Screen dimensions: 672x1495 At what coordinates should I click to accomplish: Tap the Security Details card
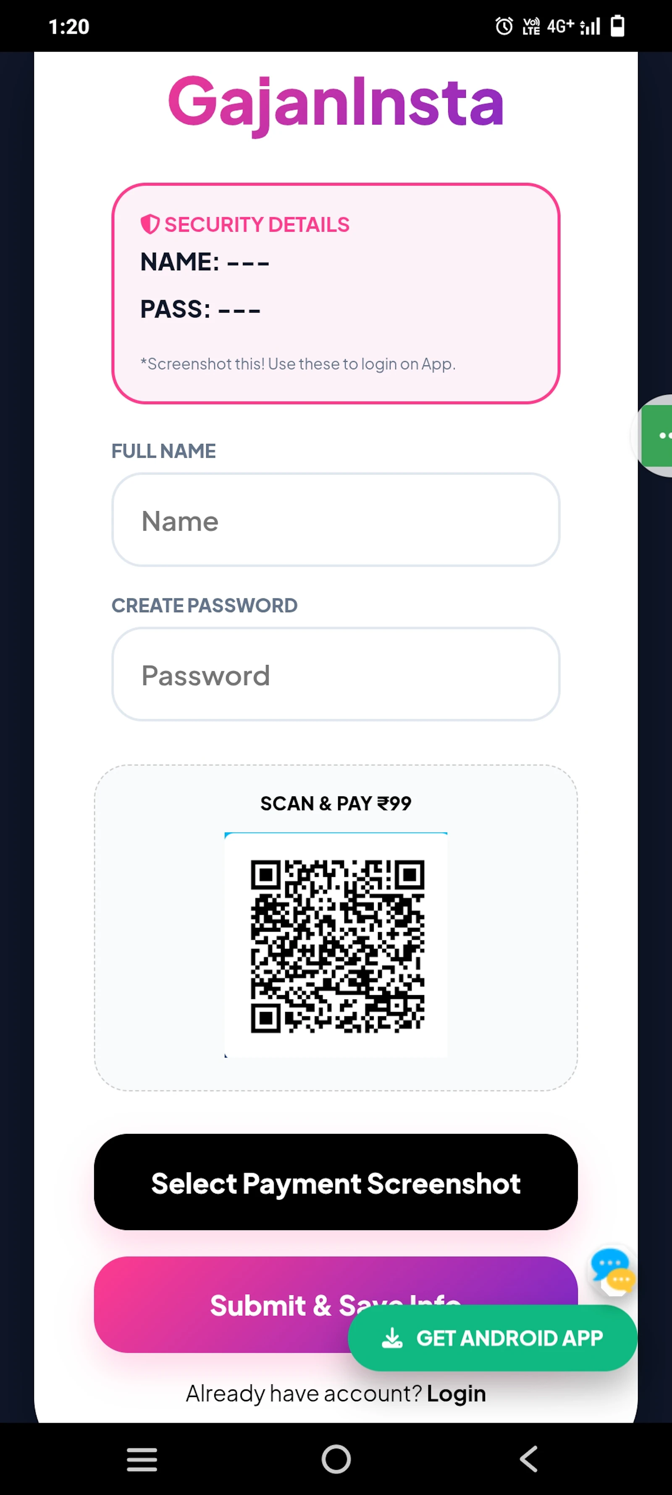click(336, 293)
